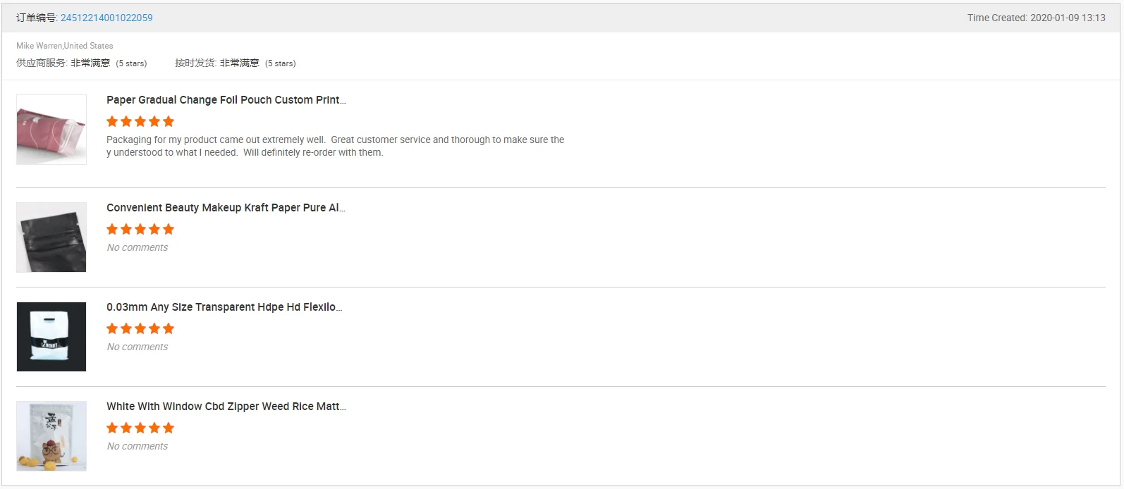1124x489 pixels.
Task: Click fifth star of Kraft Paper rating
Action: 169,229
